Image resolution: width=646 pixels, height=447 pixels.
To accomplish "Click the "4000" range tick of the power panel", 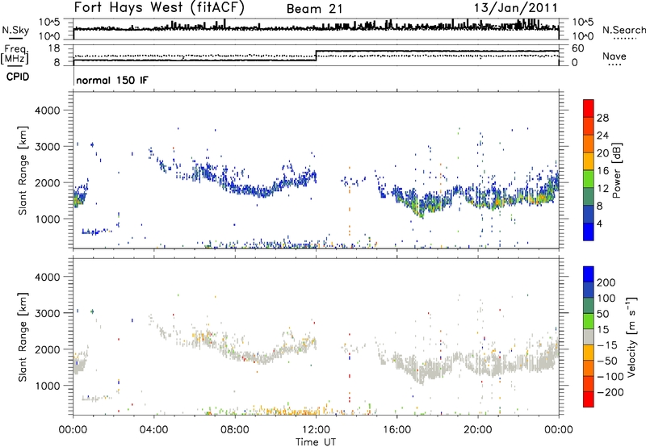I will pyautogui.click(x=48, y=111).
